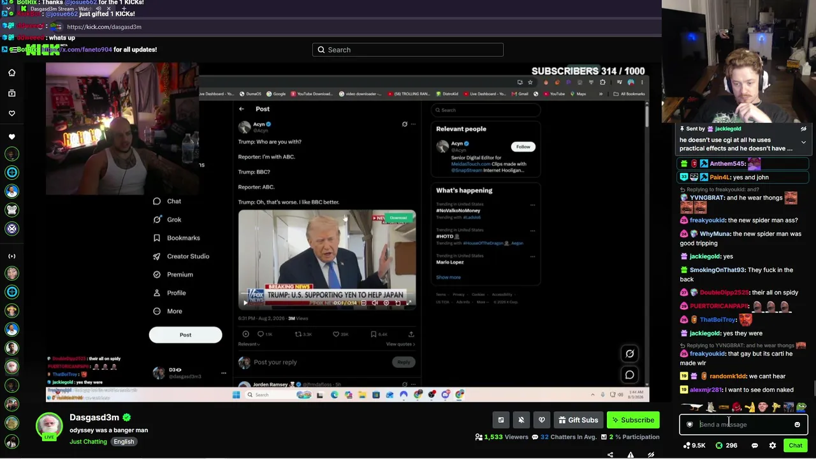Open the D3 account menu dots
The image size is (816, 459).
pos(223,373)
